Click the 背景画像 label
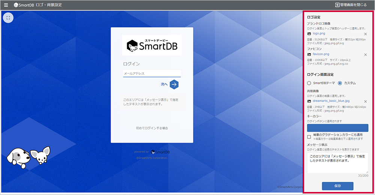This screenshot has width=375, height=195. 313,91
